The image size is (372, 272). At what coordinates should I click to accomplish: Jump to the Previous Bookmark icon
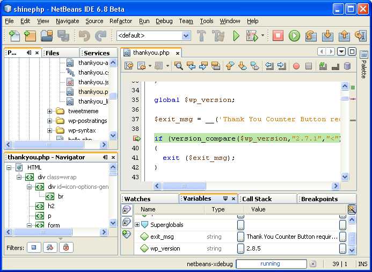point(230,65)
